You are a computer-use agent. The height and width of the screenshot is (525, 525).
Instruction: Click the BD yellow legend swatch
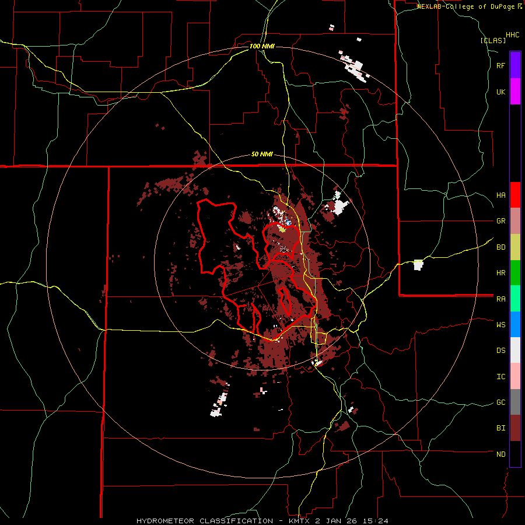(x=515, y=247)
